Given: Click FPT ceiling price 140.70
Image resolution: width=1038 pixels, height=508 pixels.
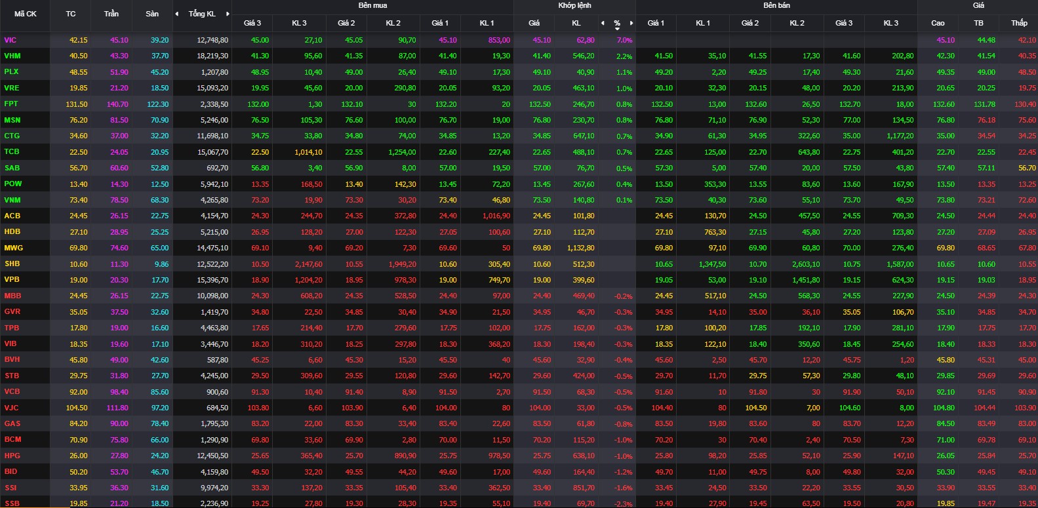Looking at the screenshot, I should click(117, 104).
